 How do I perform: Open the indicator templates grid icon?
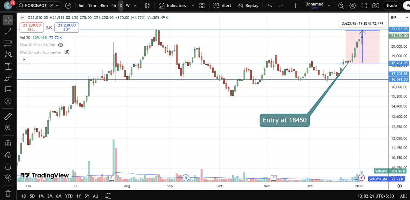pyautogui.click(x=202, y=6)
